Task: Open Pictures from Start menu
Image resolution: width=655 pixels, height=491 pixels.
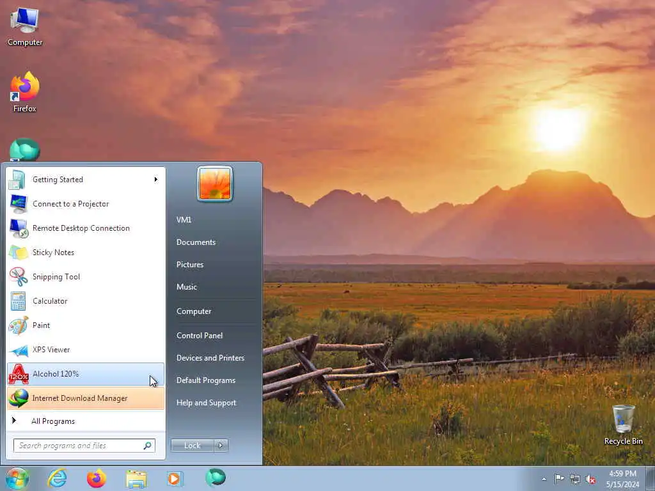Action: [189, 265]
